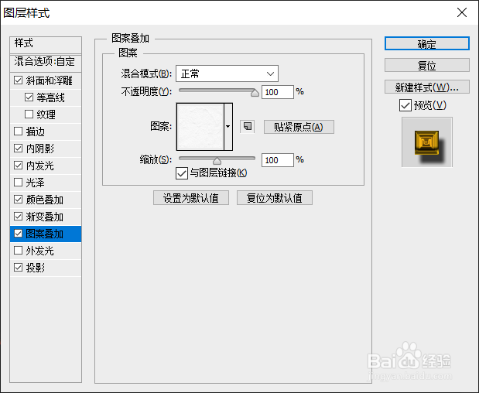Open the 光泽 settings page
This screenshot has height=393, width=479.
pos(36,183)
